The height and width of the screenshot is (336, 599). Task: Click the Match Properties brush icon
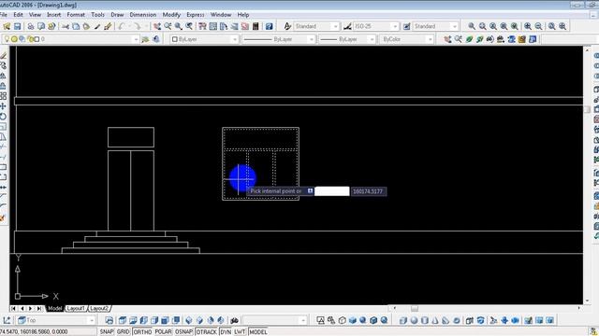click(108, 26)
